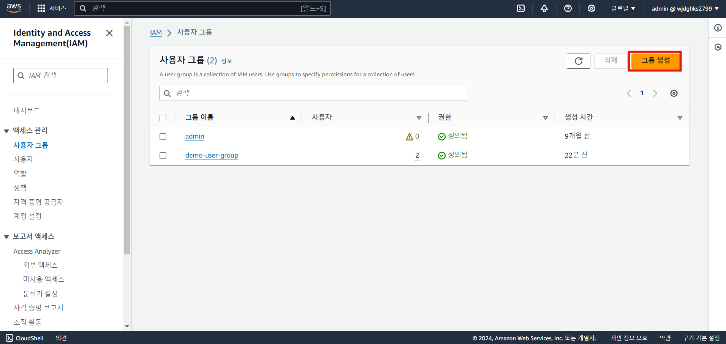Open the info panel icon on right edge
Image resolution: width=726 pixels, height=344 pixels.
point(718,28)
